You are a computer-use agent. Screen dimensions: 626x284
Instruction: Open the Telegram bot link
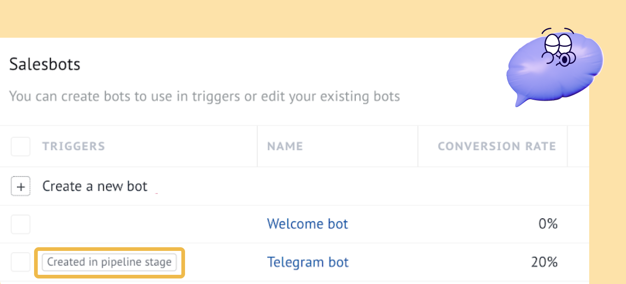point(308,262)
